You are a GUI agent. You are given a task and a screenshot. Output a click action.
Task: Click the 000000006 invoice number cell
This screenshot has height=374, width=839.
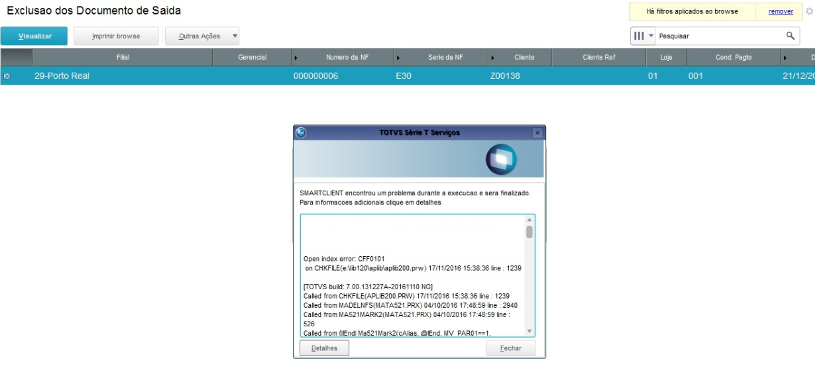(x=343, y=75)
